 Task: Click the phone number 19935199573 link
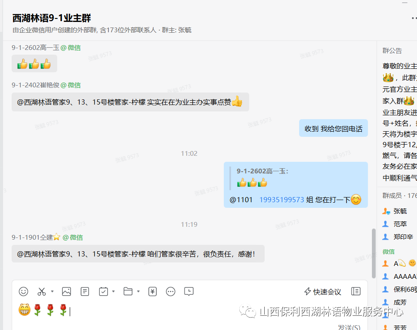pyautogui.click(x=281, y=200)
